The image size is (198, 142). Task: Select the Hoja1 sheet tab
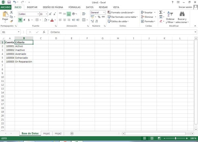coord(47,133)
